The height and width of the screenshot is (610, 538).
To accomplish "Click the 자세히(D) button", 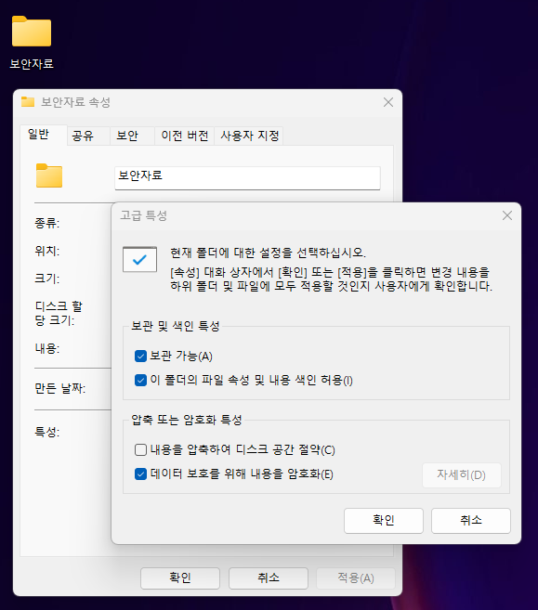I will tap(461, 475).
